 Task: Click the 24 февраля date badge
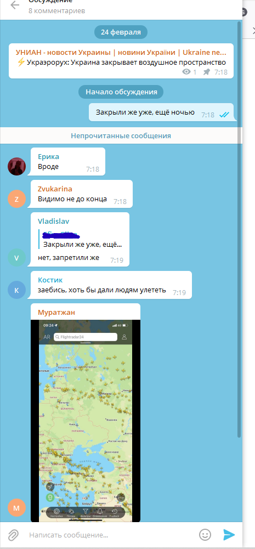coord(121,32)
